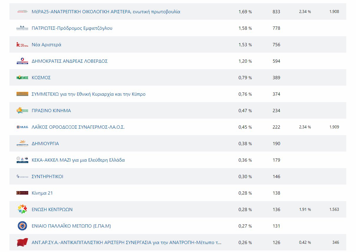Click the ΔΗΜΟΚΡΑΤΕΣ party logo icon
Screen dimensions: 356x252
(22, 61)
